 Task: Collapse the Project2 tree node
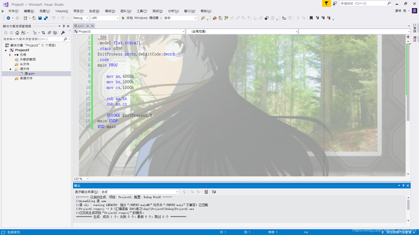tap(5, 50)
